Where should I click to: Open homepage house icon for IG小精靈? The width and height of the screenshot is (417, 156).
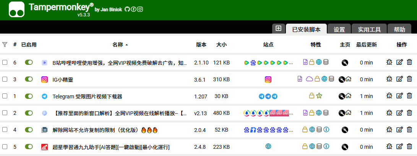[348, 79]
